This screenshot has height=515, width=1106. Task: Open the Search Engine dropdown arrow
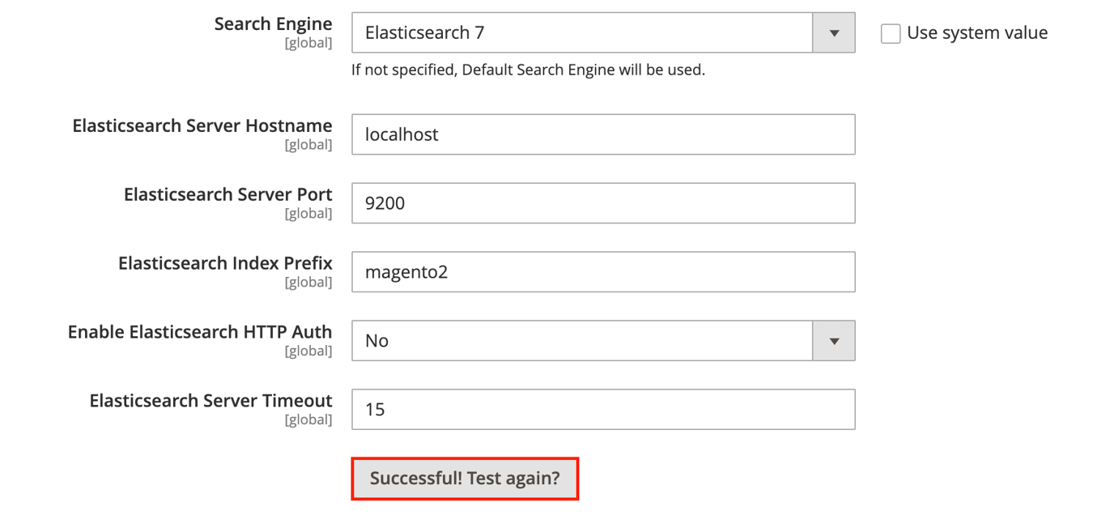tap(833, 32)
